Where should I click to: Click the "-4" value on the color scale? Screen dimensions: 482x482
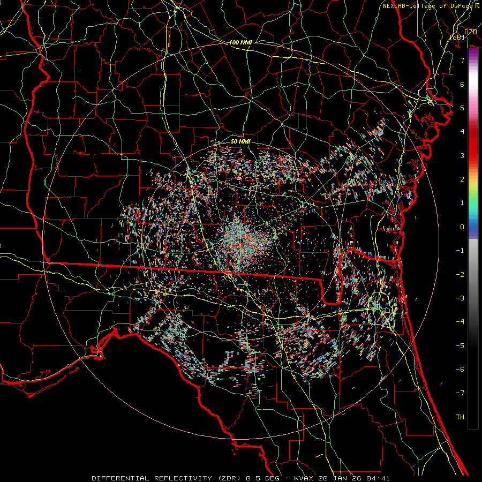pos(460,322)
